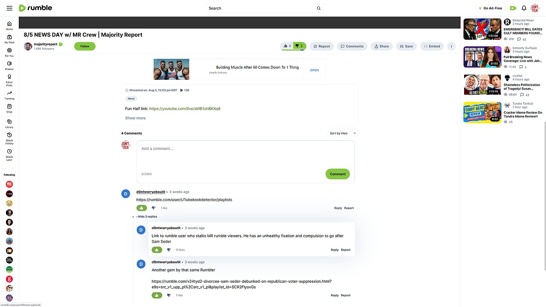Screen dimensions: 546x307
Task: Open the first followed channel avatar in the sidebar
Action: click(9, 184)
